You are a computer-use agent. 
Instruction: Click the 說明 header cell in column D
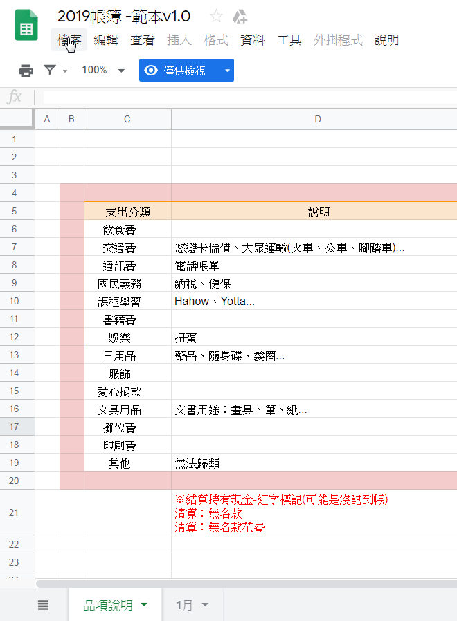[314, 211]
